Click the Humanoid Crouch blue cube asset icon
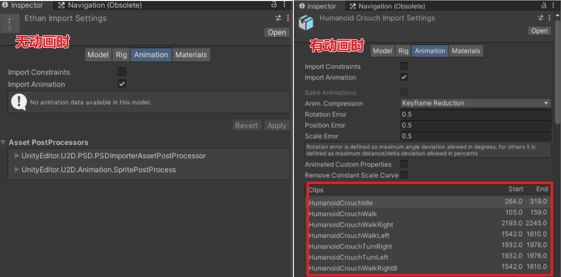This screenshot has height=277, width=561. click(306, 23)
